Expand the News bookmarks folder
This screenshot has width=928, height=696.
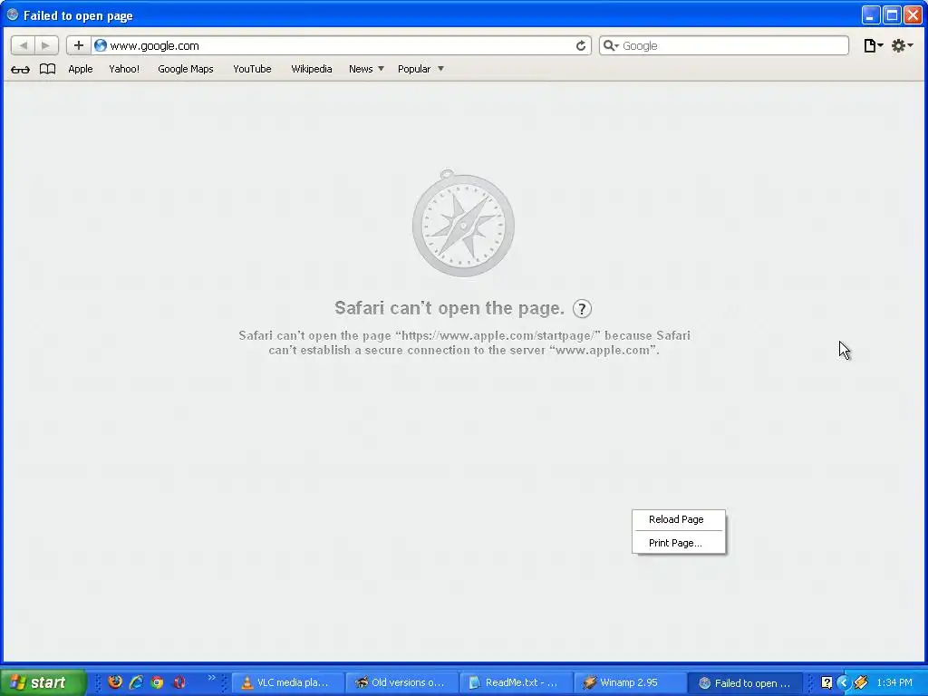pos(366,69)
